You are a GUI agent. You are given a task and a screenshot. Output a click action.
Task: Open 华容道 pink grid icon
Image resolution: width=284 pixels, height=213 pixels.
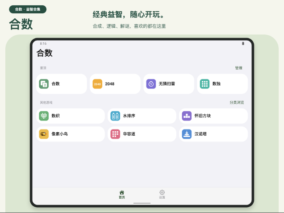pos(115,134)
